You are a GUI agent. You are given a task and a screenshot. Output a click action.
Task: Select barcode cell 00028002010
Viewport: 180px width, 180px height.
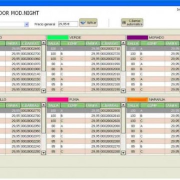110,74
